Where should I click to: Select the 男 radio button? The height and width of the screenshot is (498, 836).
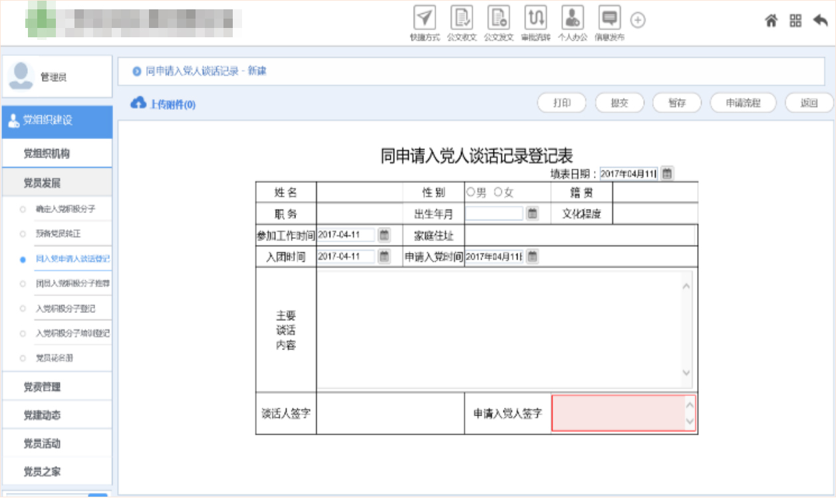click(x=471, y=192)
